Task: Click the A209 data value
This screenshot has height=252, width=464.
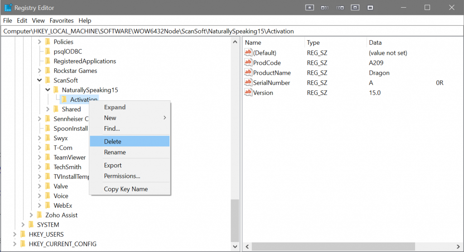Action: (376, 62)
